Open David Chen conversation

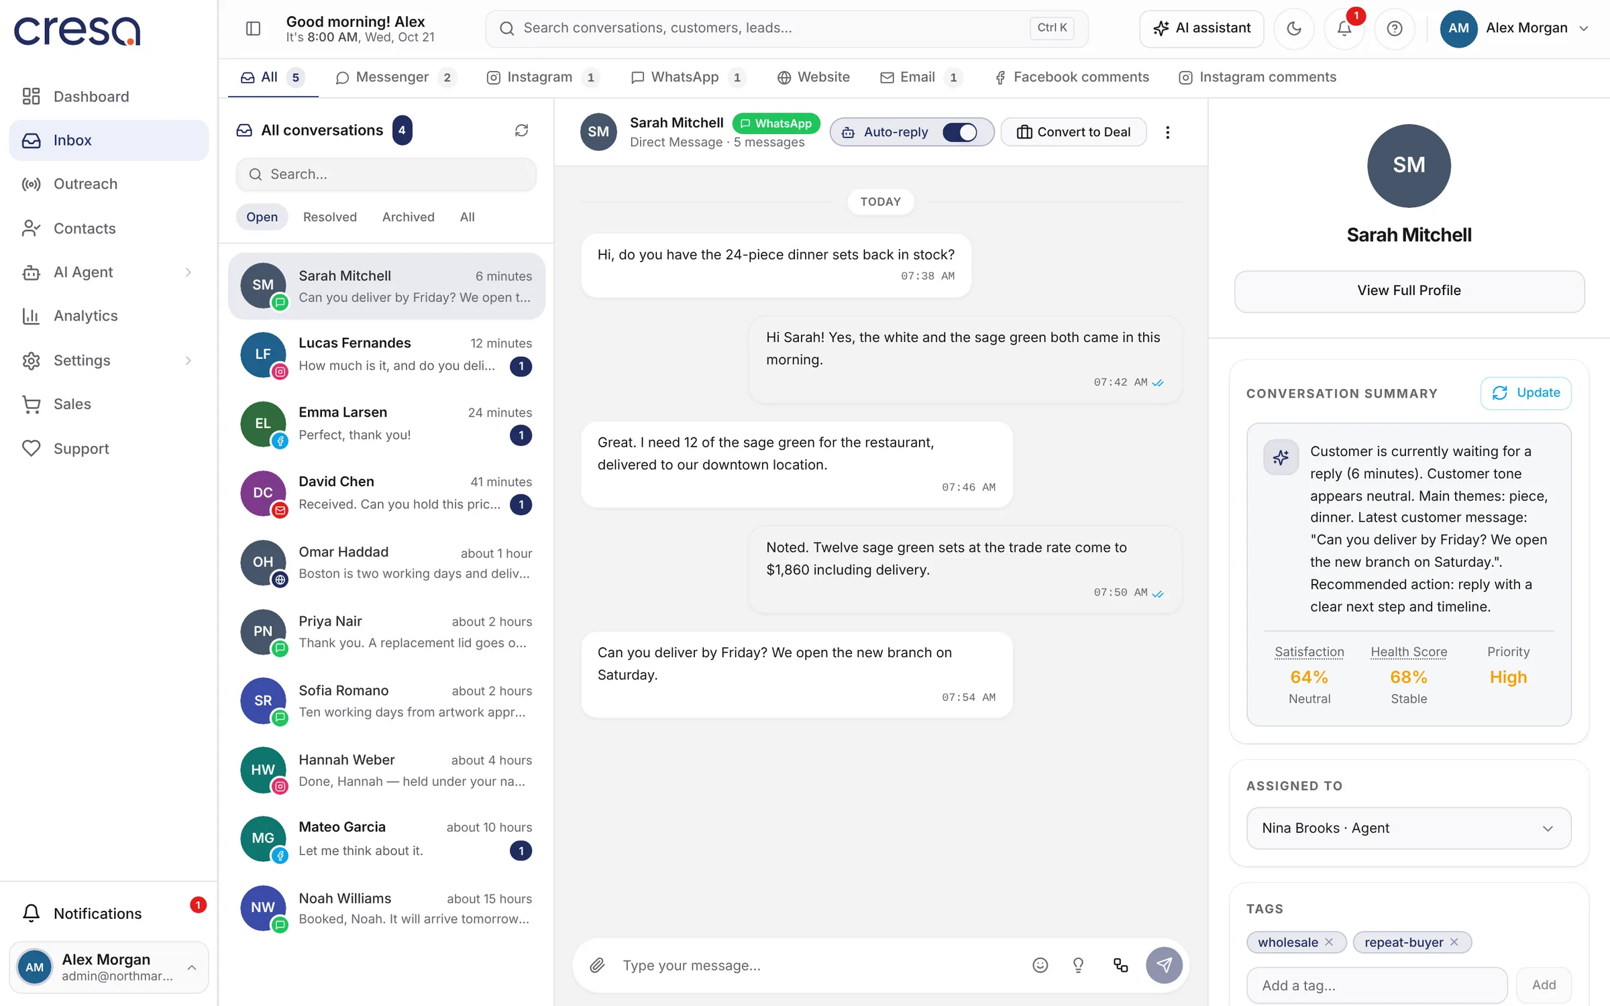pyautogui.click(x=386, y=494)
